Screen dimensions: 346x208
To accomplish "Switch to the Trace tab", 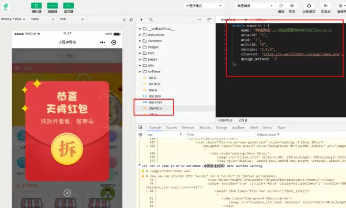I will coord(281,127).
